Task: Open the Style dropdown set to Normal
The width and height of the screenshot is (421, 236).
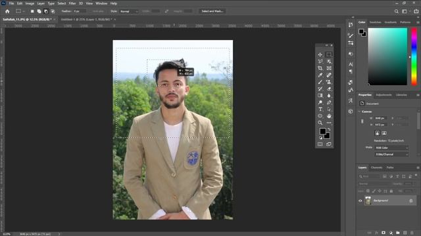Action: [129, 11]
